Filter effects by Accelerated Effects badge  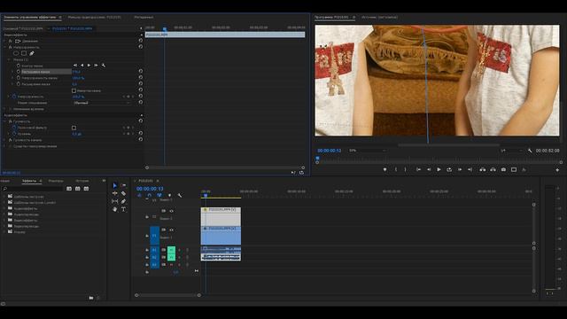pyautogui.click(x=69, y=189)
